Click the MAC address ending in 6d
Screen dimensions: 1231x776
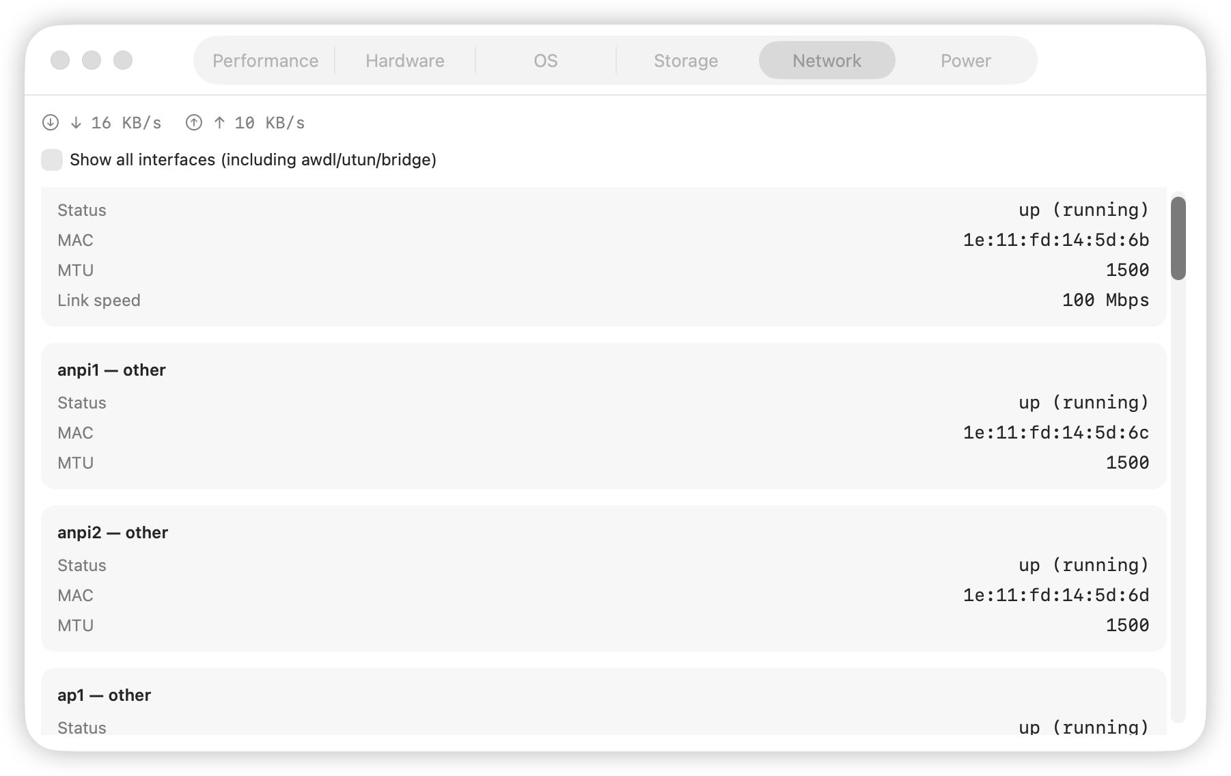pyautogui.click(x=1055, y=596)
